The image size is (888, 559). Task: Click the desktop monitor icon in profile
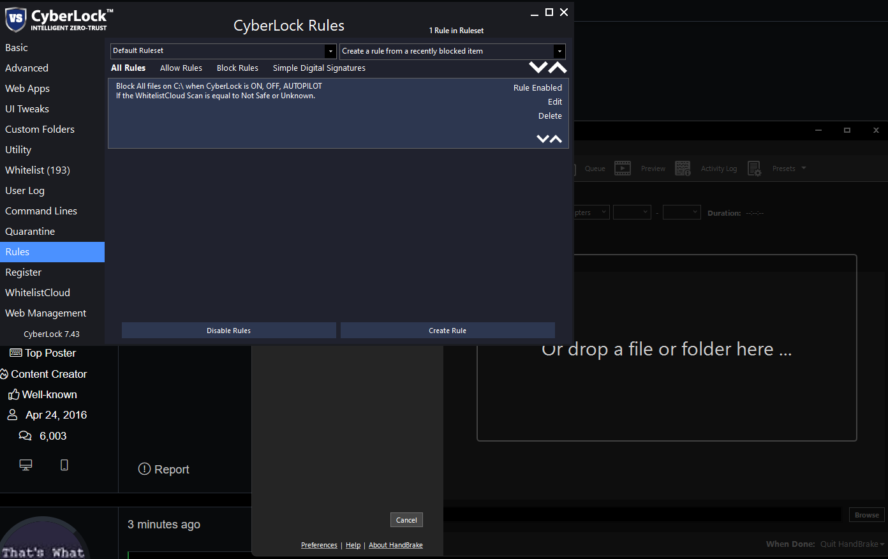pyautogui.click(x=26, y=465)
